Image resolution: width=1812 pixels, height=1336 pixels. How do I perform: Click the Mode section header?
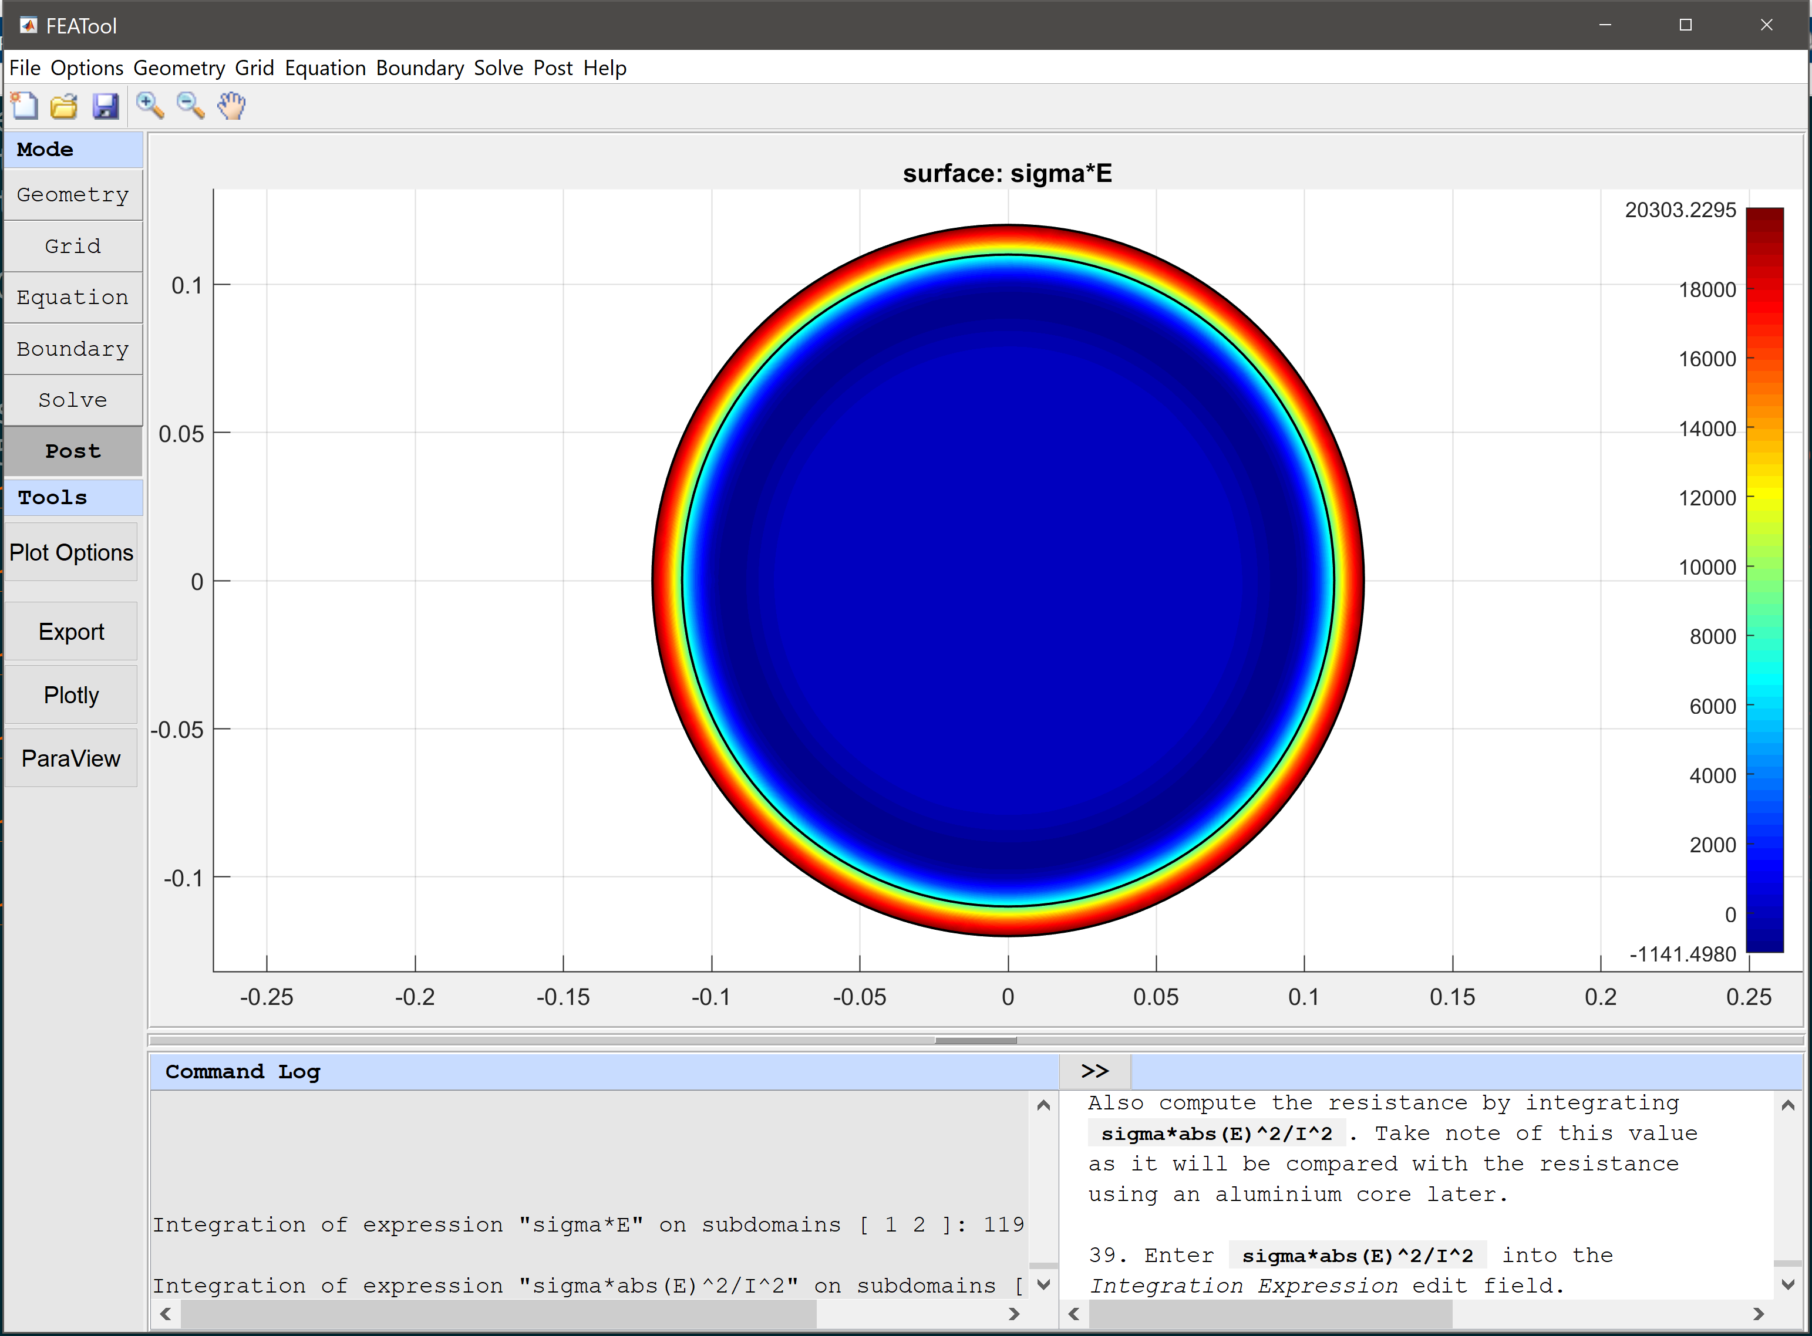click(x=73, y=150)
